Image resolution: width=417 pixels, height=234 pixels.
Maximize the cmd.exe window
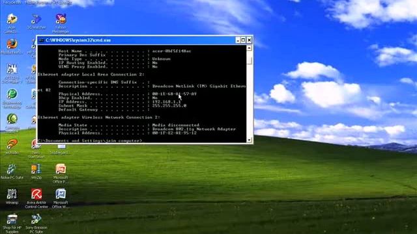point(243,40)
